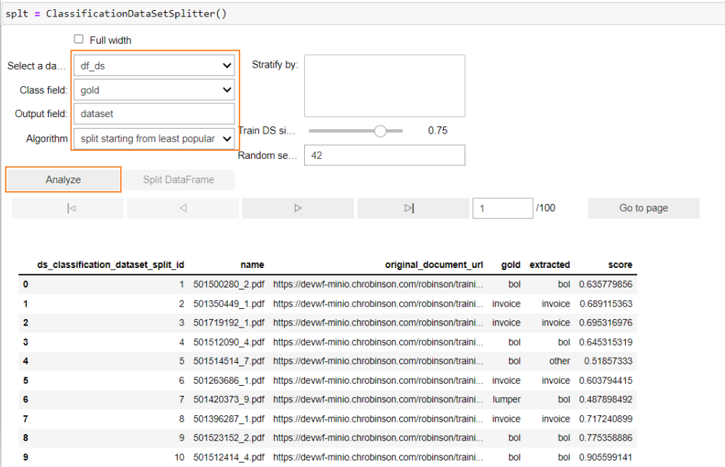Click the score value 0.487898492
725x467 pixels.
pyautogui.click(x=606, y=399)
